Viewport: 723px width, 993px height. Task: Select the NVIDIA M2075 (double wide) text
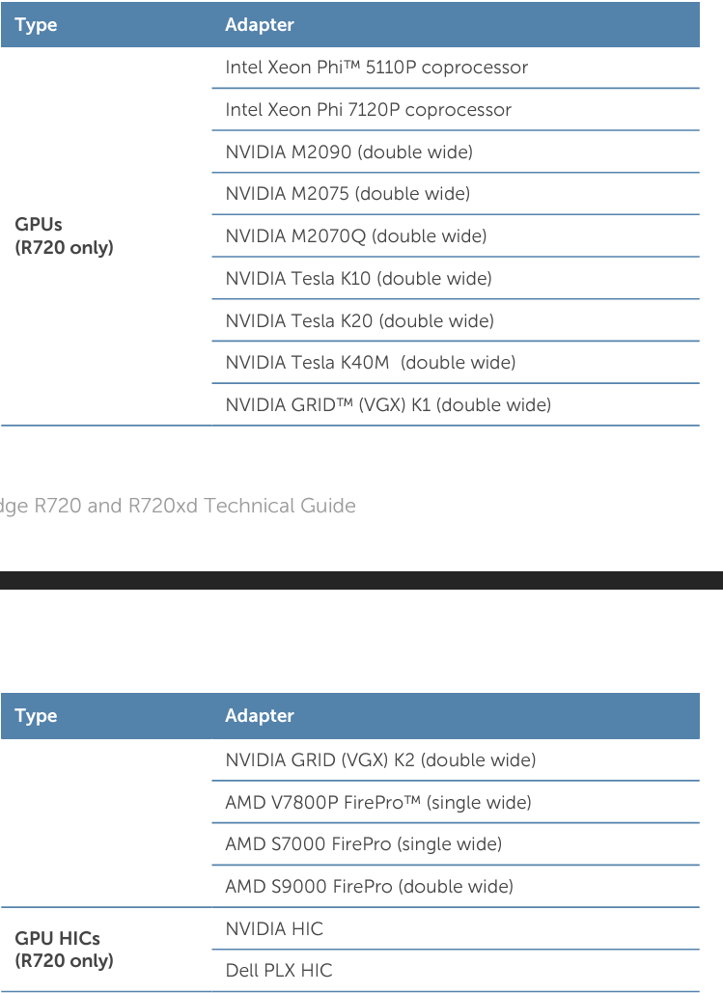pos(348,194)
